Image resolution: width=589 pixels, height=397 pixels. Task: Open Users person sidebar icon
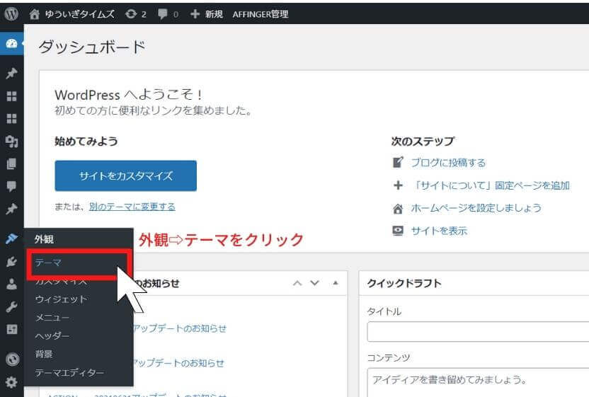tap(11, 284)
